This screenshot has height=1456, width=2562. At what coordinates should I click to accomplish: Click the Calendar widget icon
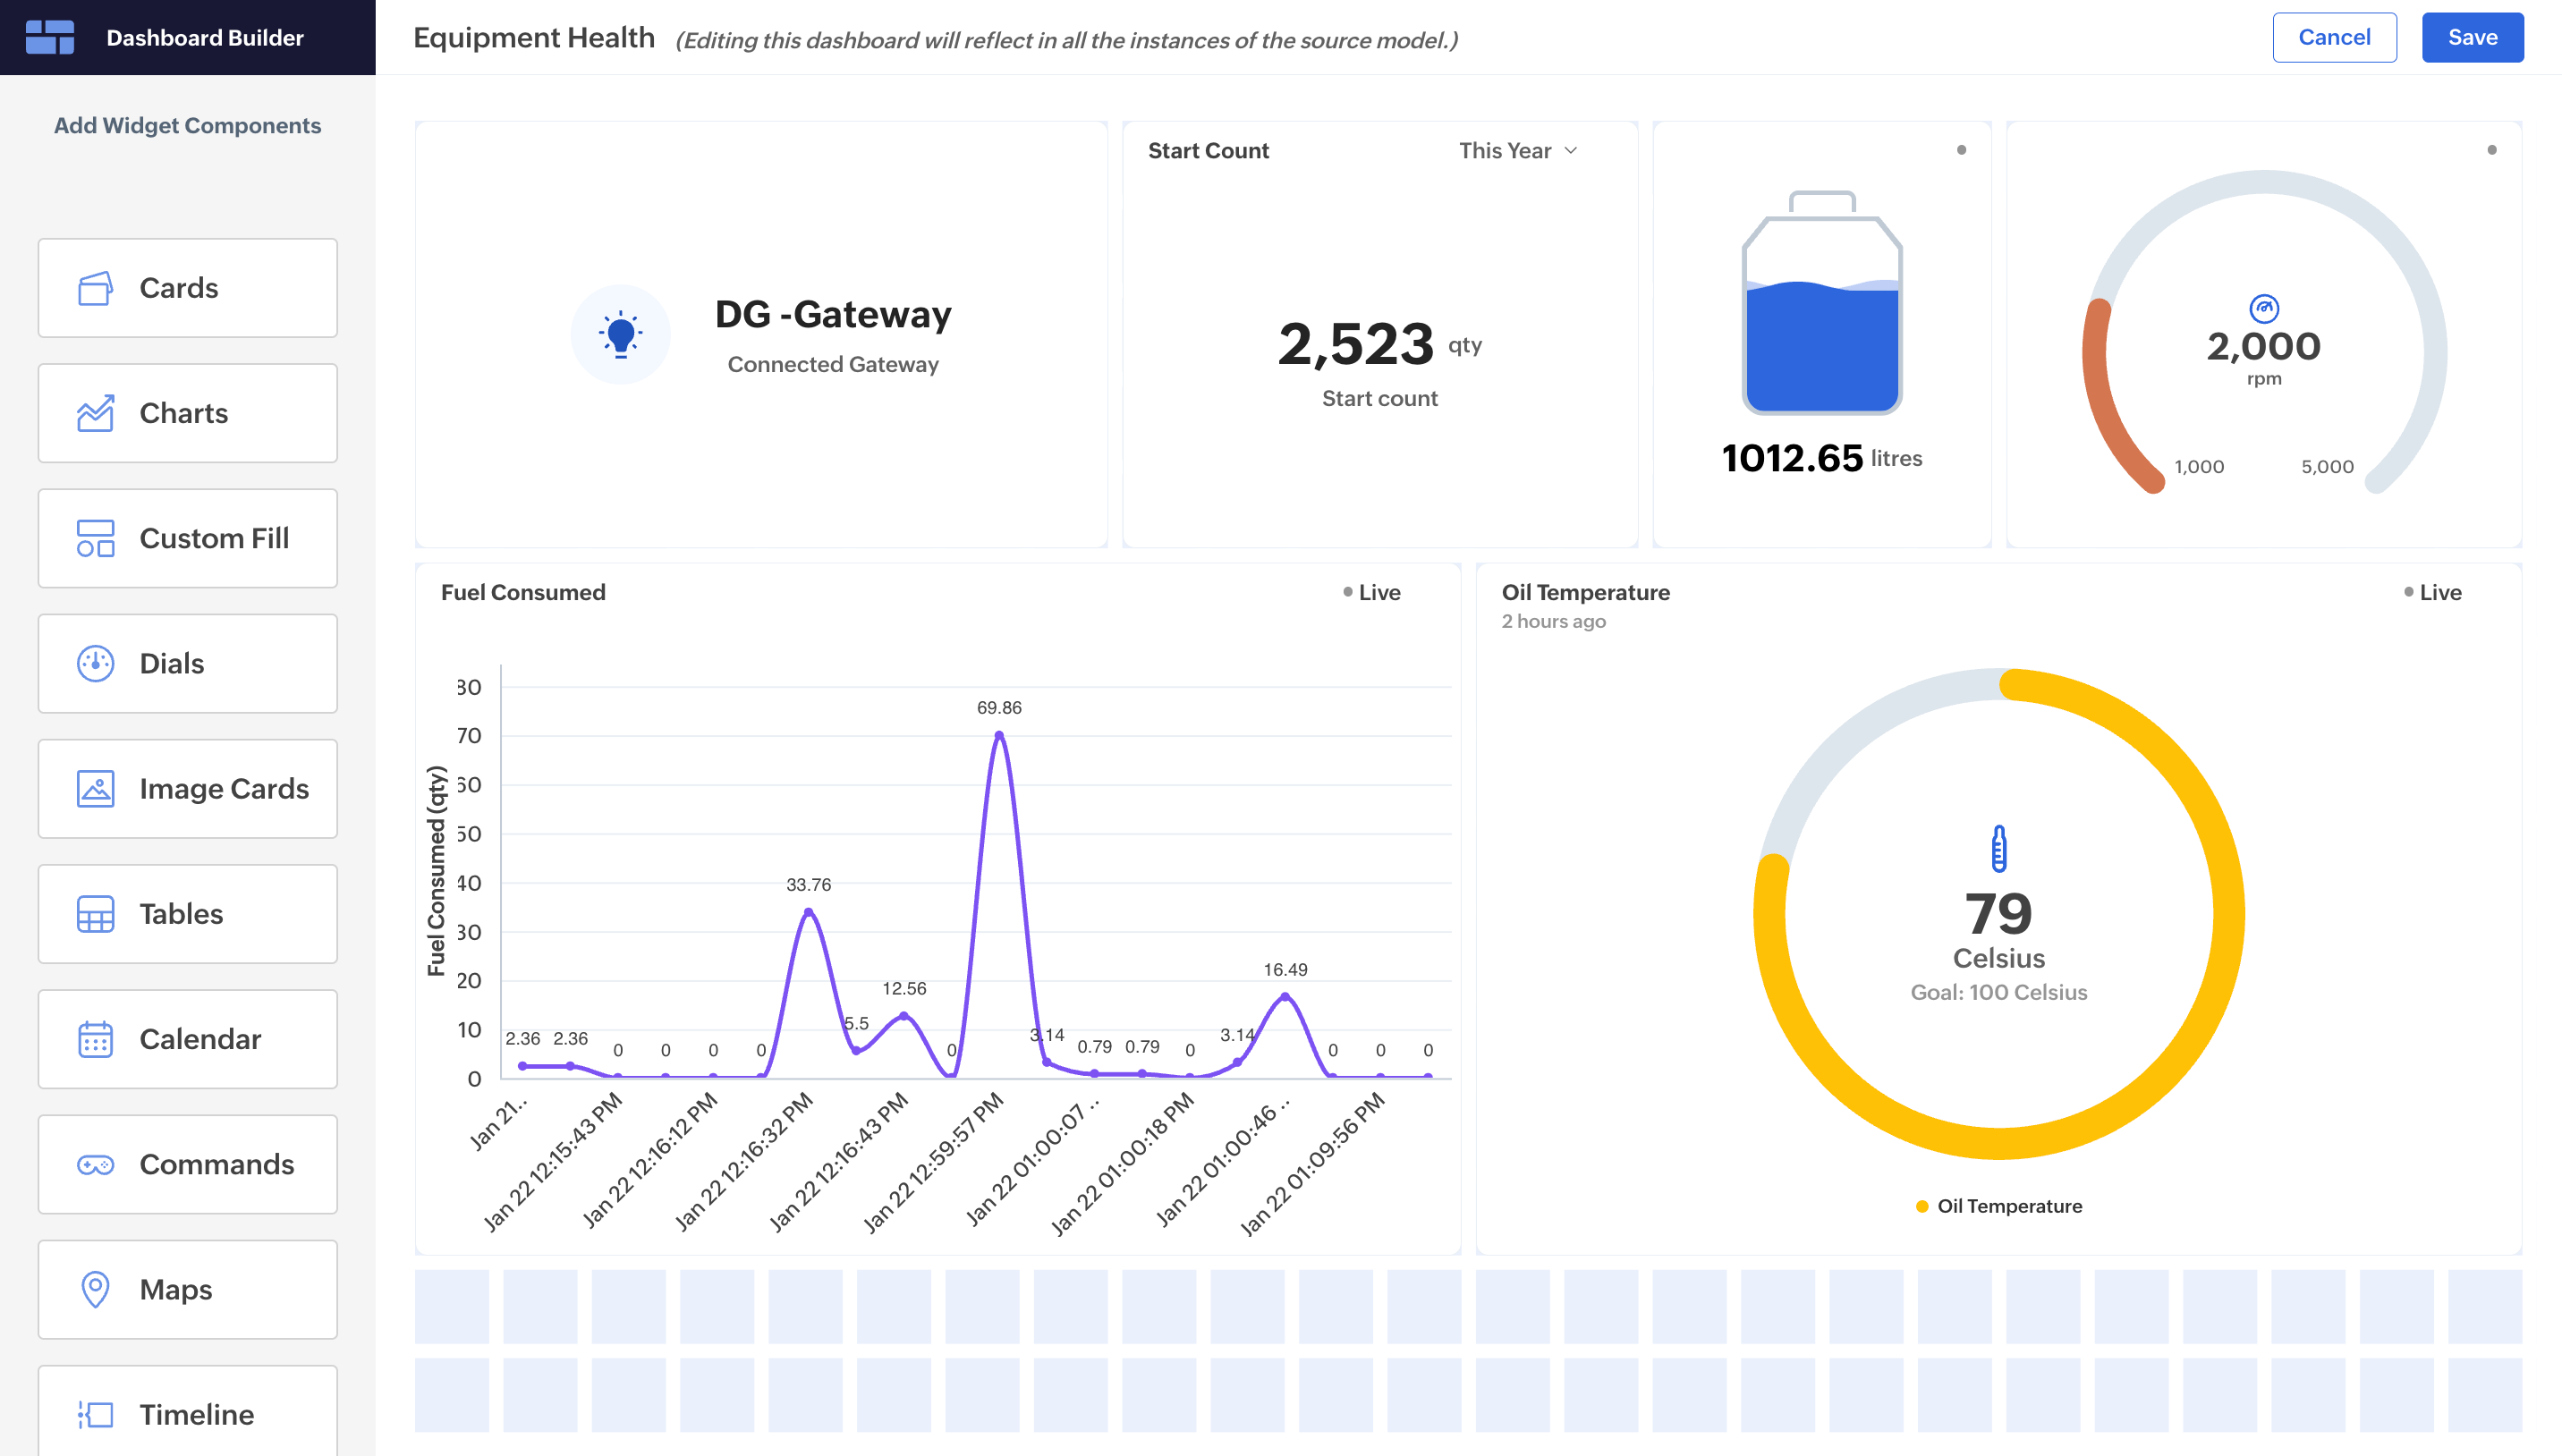pyautogui.click(x=96, y=1039)
